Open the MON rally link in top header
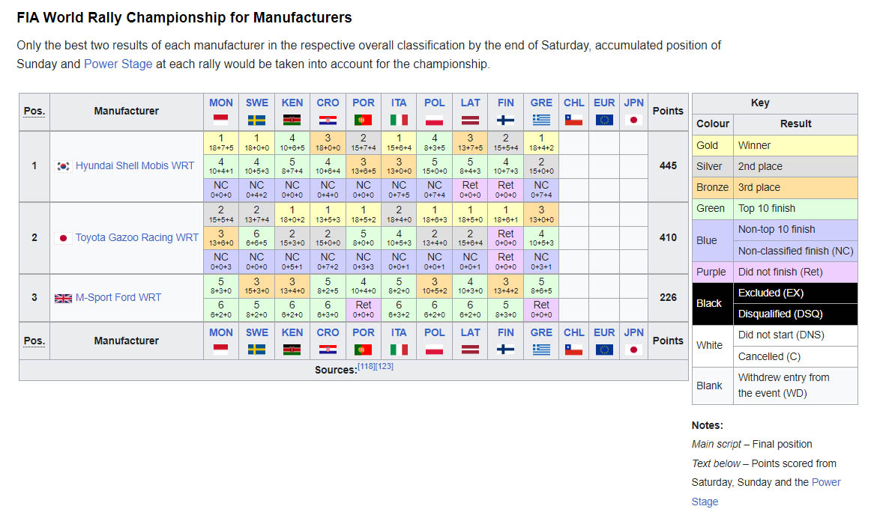Screen dimensions: 874x527 tap(221, 103)
